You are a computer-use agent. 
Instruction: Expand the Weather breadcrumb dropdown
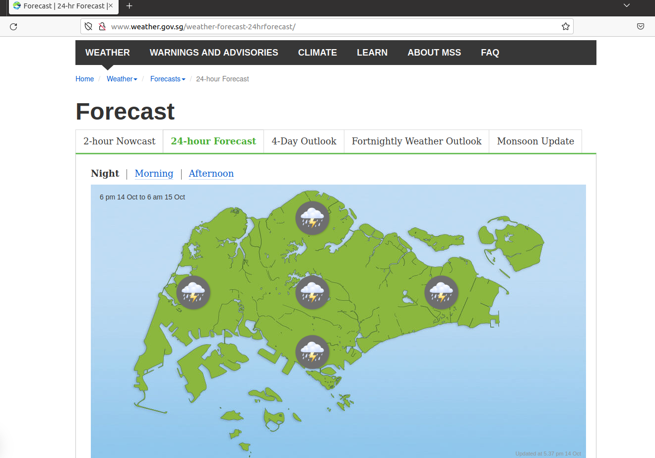pos(122,79)
